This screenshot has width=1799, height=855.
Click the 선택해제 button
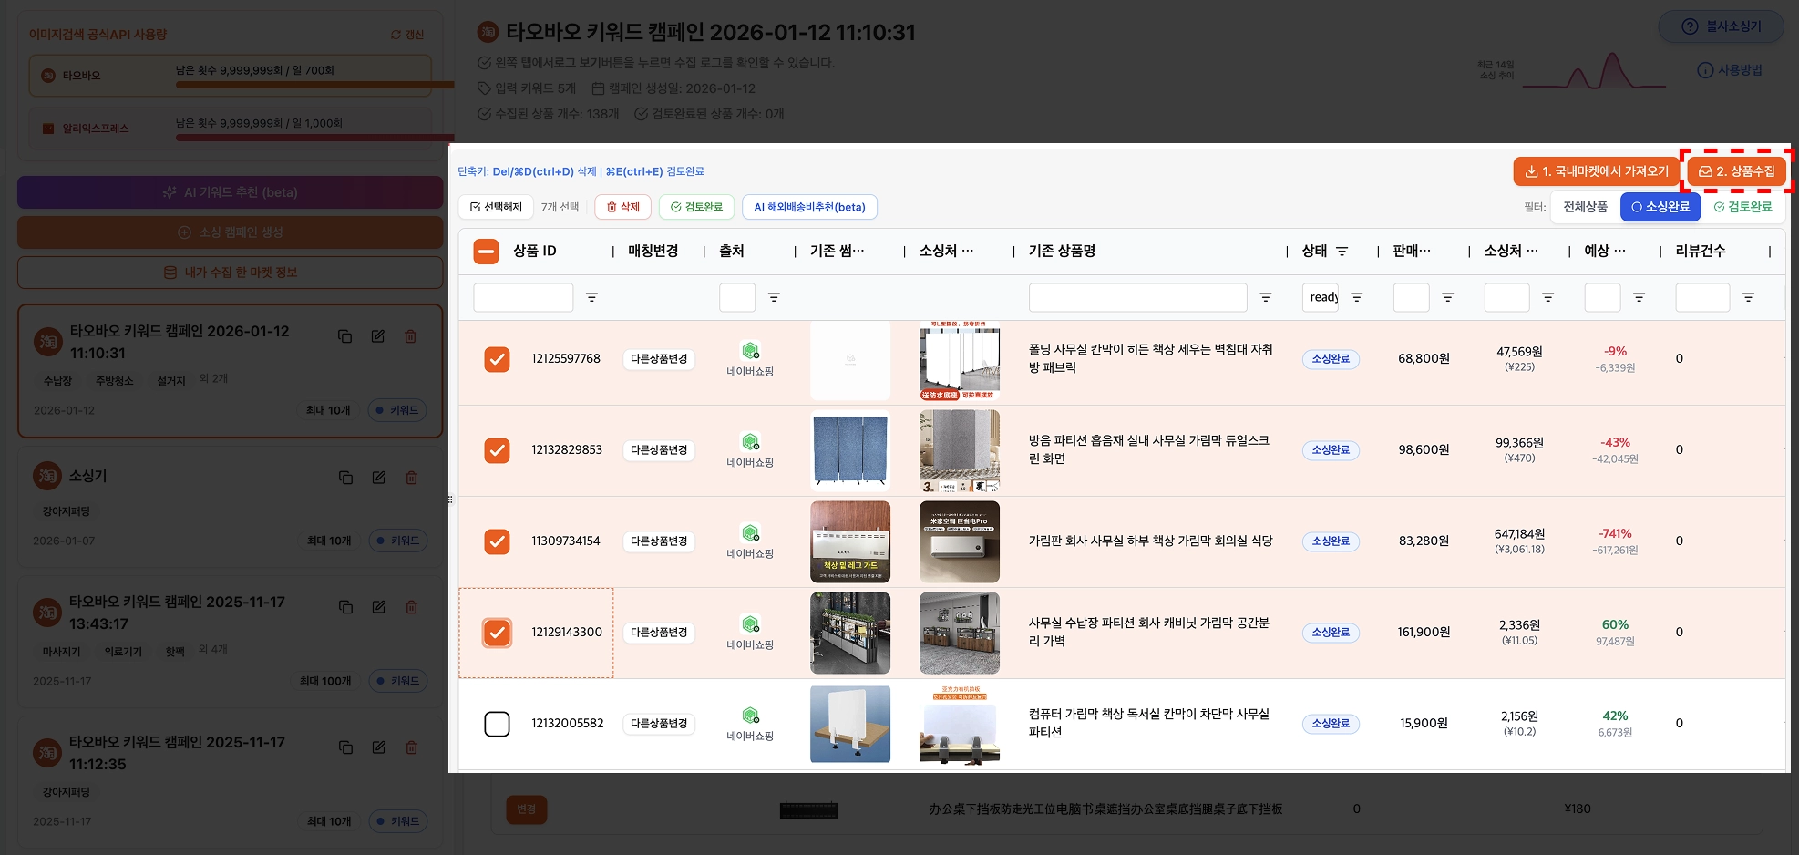496,207
